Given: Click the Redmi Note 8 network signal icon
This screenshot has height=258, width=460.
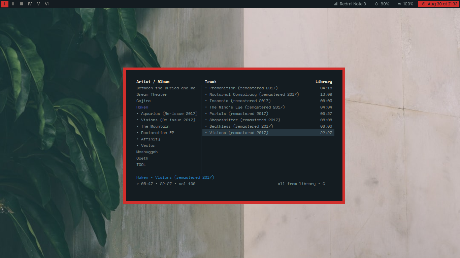Looking at the screenshot, I should [x=336, y=4].
